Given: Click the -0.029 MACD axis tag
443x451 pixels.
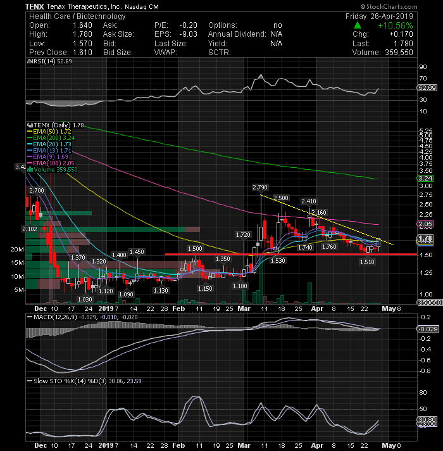Looking at the screenshot, I should (428, 329).
